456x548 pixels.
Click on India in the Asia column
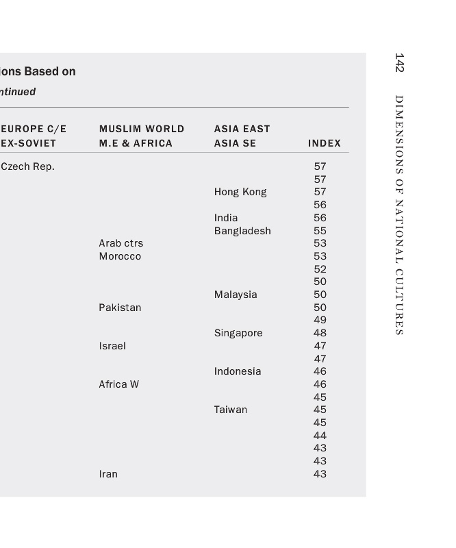coord(225,218)
